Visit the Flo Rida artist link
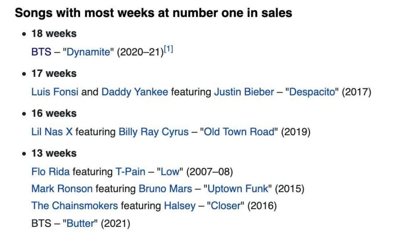 click(x=50, y=172)
